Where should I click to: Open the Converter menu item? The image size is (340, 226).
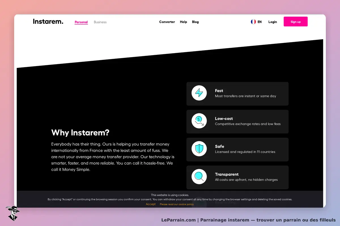pyautogui.click(x=167, y=22)
